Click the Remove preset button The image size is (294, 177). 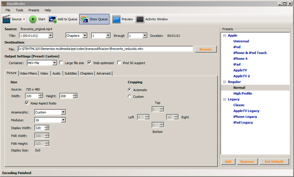pos(247,162)
